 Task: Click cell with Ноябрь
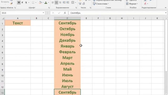[x=67, y=35]
